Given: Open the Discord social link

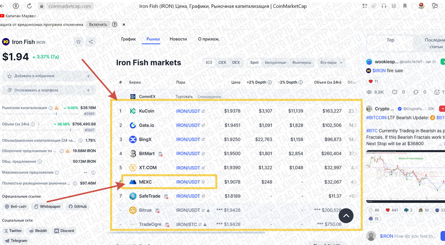Looking at the screenshot, I should pos(64,231).
